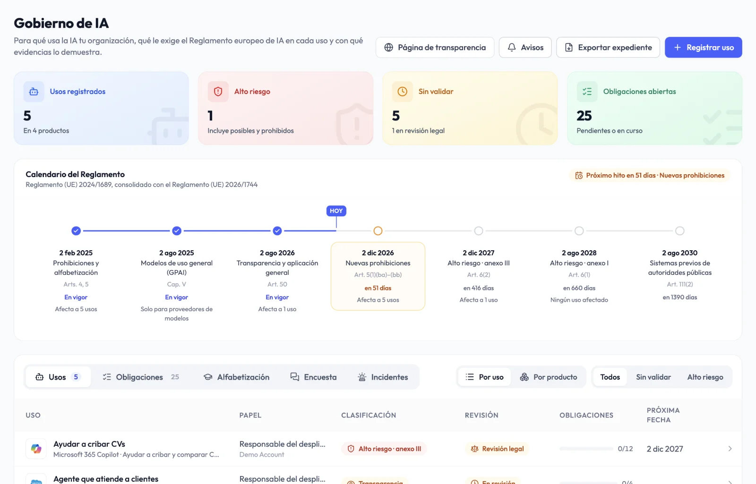Select the 2 feb 2025 completed milestone checkmark
The height and width of the screenshot is (484, 756).
point(76,231)
